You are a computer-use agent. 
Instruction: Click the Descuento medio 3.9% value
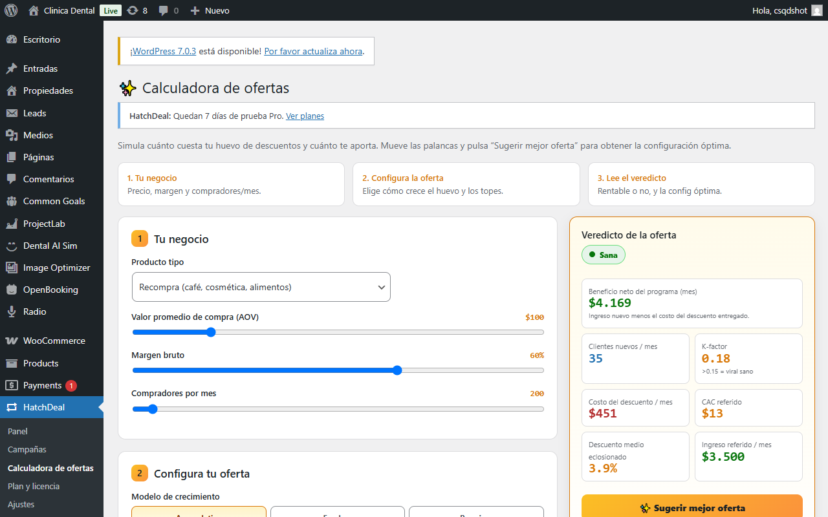[603, 469]
